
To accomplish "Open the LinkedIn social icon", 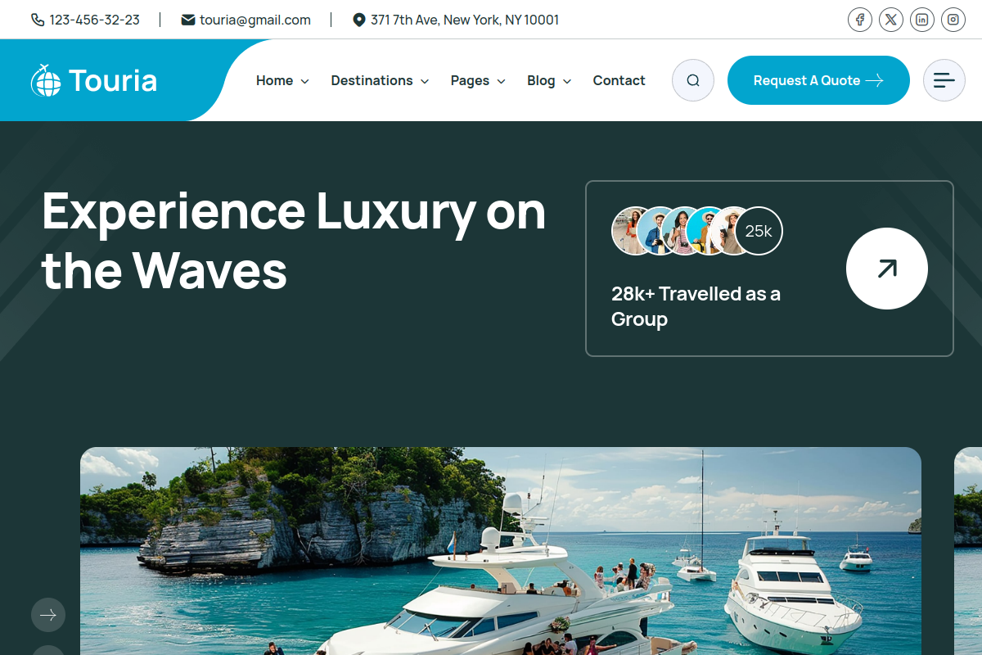I will tap(922, 20).
